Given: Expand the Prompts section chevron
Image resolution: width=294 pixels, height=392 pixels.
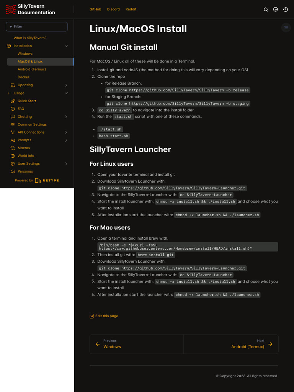Looking at the screenshot, I should [66, 140].
